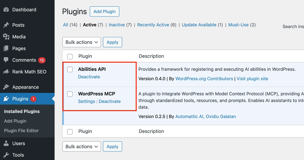The width and height of the screenshot is (304, 160).
Task: Click top Description column header
Action: click(x=151, y=56)
